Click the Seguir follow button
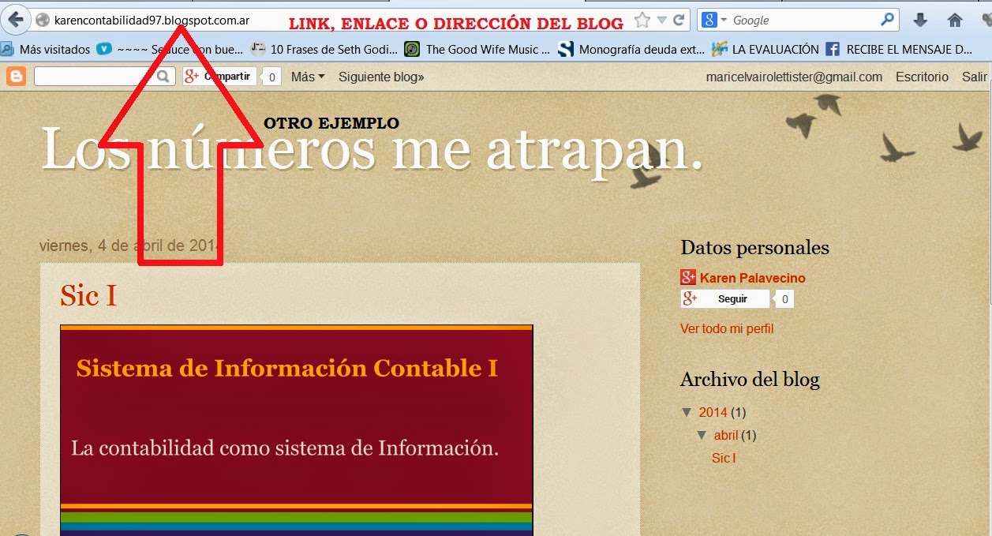Image resolution: width=992 pixels, height=536 pixels. tap(731, 298)
